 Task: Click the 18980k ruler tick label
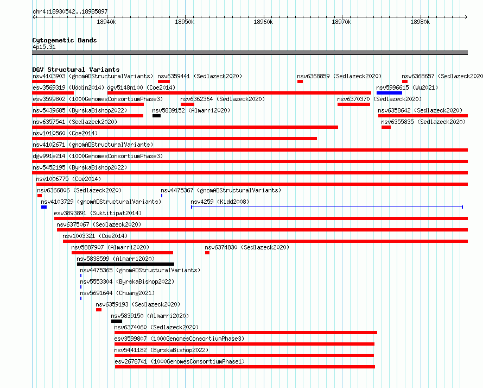tap(420, 22)
